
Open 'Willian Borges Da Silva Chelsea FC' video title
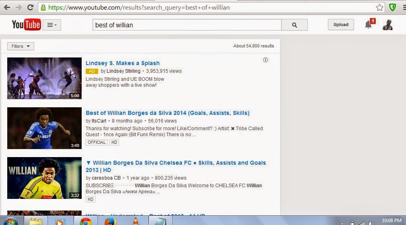pos(176,166)
